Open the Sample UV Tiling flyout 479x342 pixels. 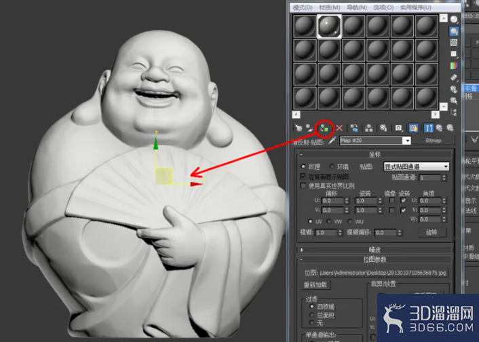pyautogui.click(x=454, y=54)
